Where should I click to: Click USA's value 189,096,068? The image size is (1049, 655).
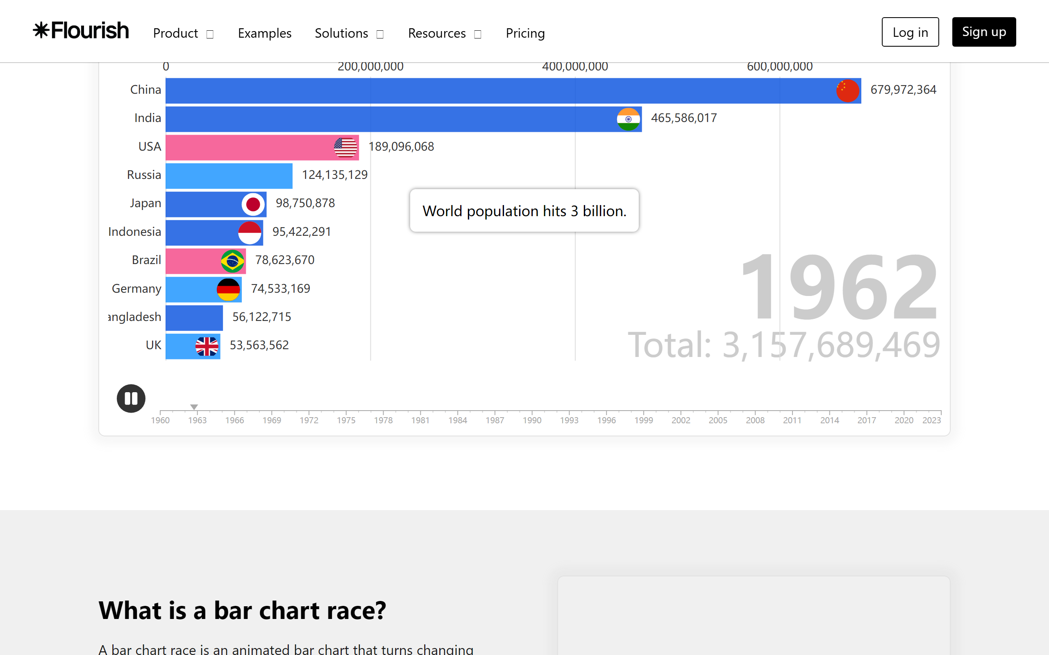401,147
